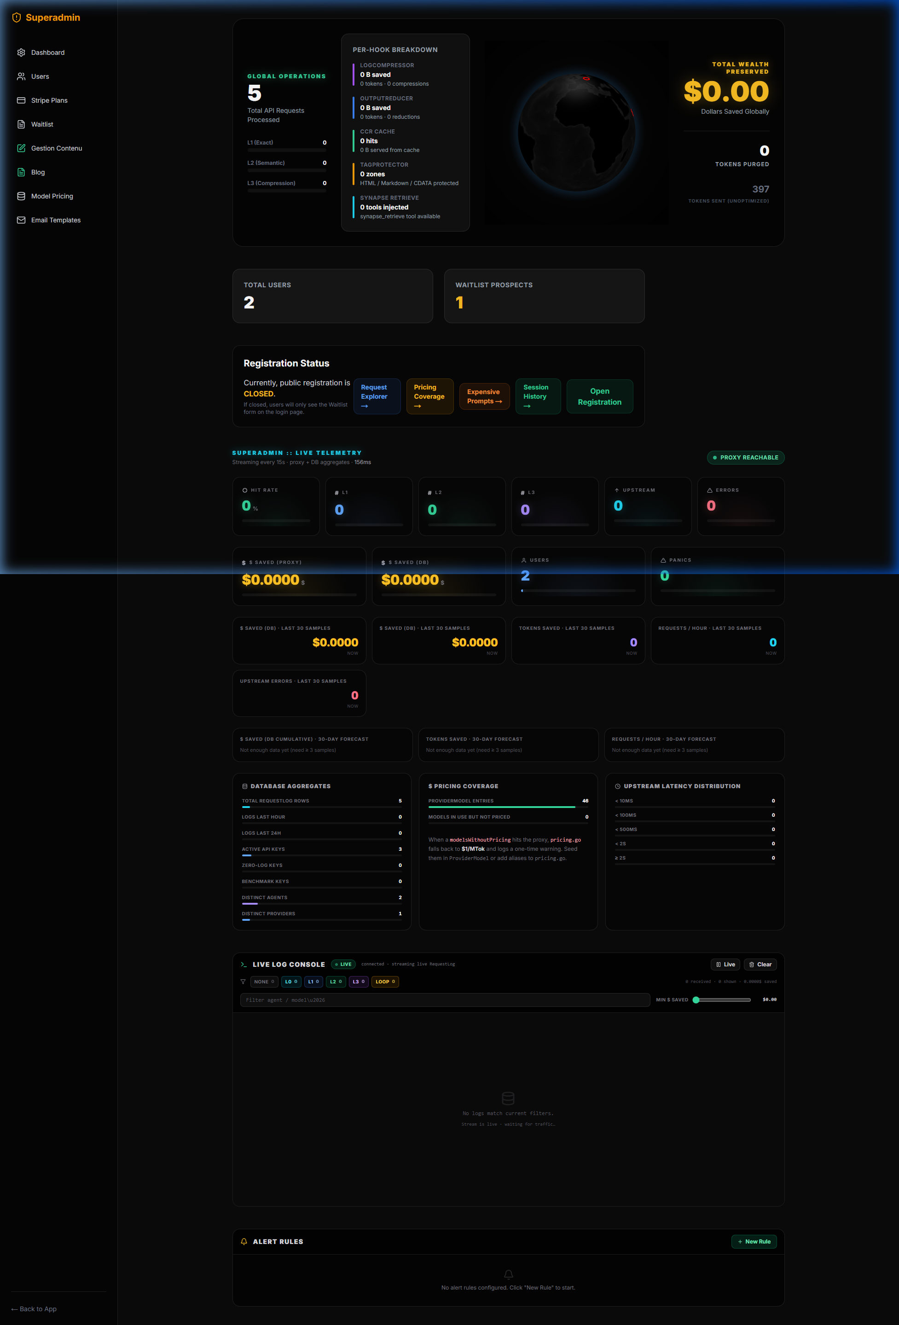
Task: Click the Users people icon in sidebar
Action: [x=21, y=76]
